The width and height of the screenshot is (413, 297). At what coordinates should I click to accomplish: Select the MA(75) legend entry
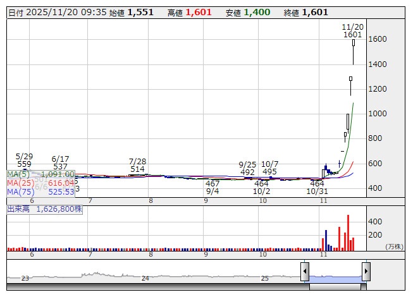pyautogui.click(x=40, y=192)
